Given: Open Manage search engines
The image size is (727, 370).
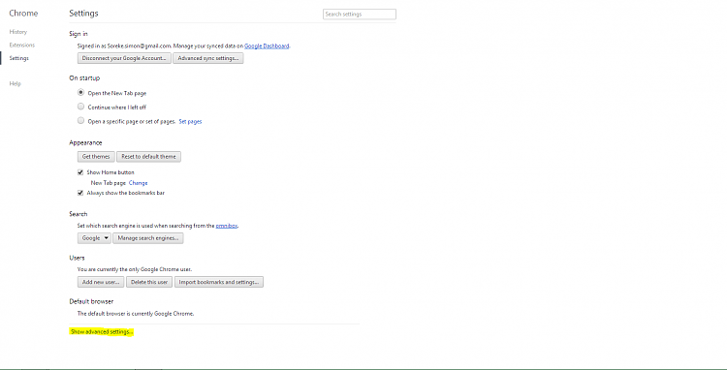Looking at the screenshot, I should 148,238.
